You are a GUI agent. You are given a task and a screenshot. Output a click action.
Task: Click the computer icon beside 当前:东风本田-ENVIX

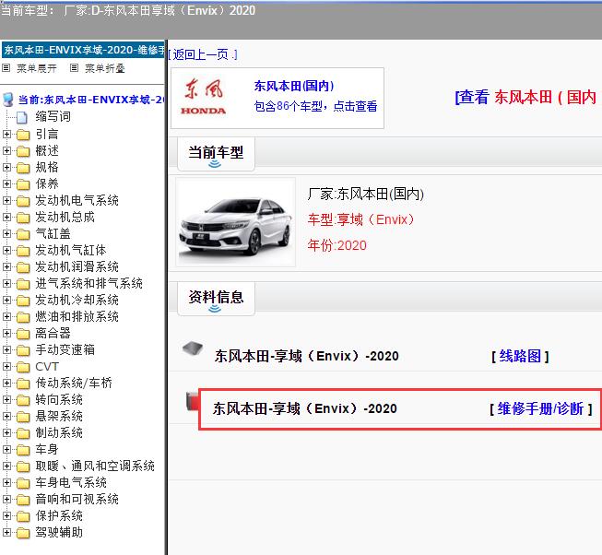(7, 100)
